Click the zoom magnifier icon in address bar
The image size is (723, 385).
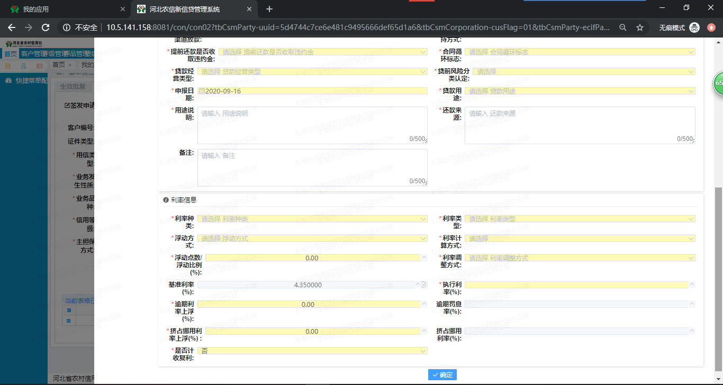[x=623, y=27]
